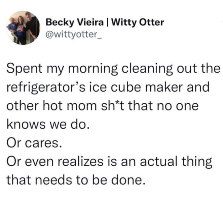The width and height of the screenshot is (223, 202).
Task: Open the @wittyotter_ handle link
Action: pos(74,34)
